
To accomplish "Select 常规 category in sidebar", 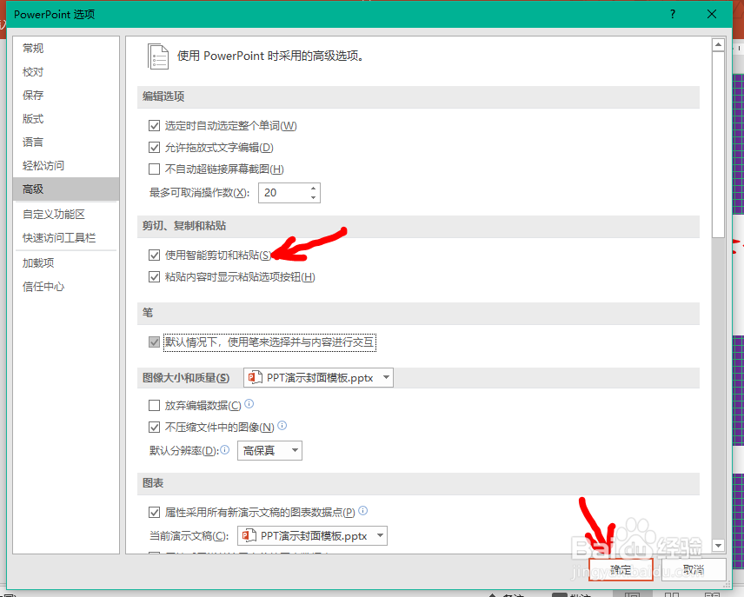I will (66, 49).
